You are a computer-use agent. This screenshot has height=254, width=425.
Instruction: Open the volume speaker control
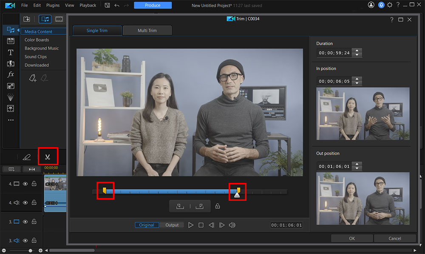pos(232,225)
